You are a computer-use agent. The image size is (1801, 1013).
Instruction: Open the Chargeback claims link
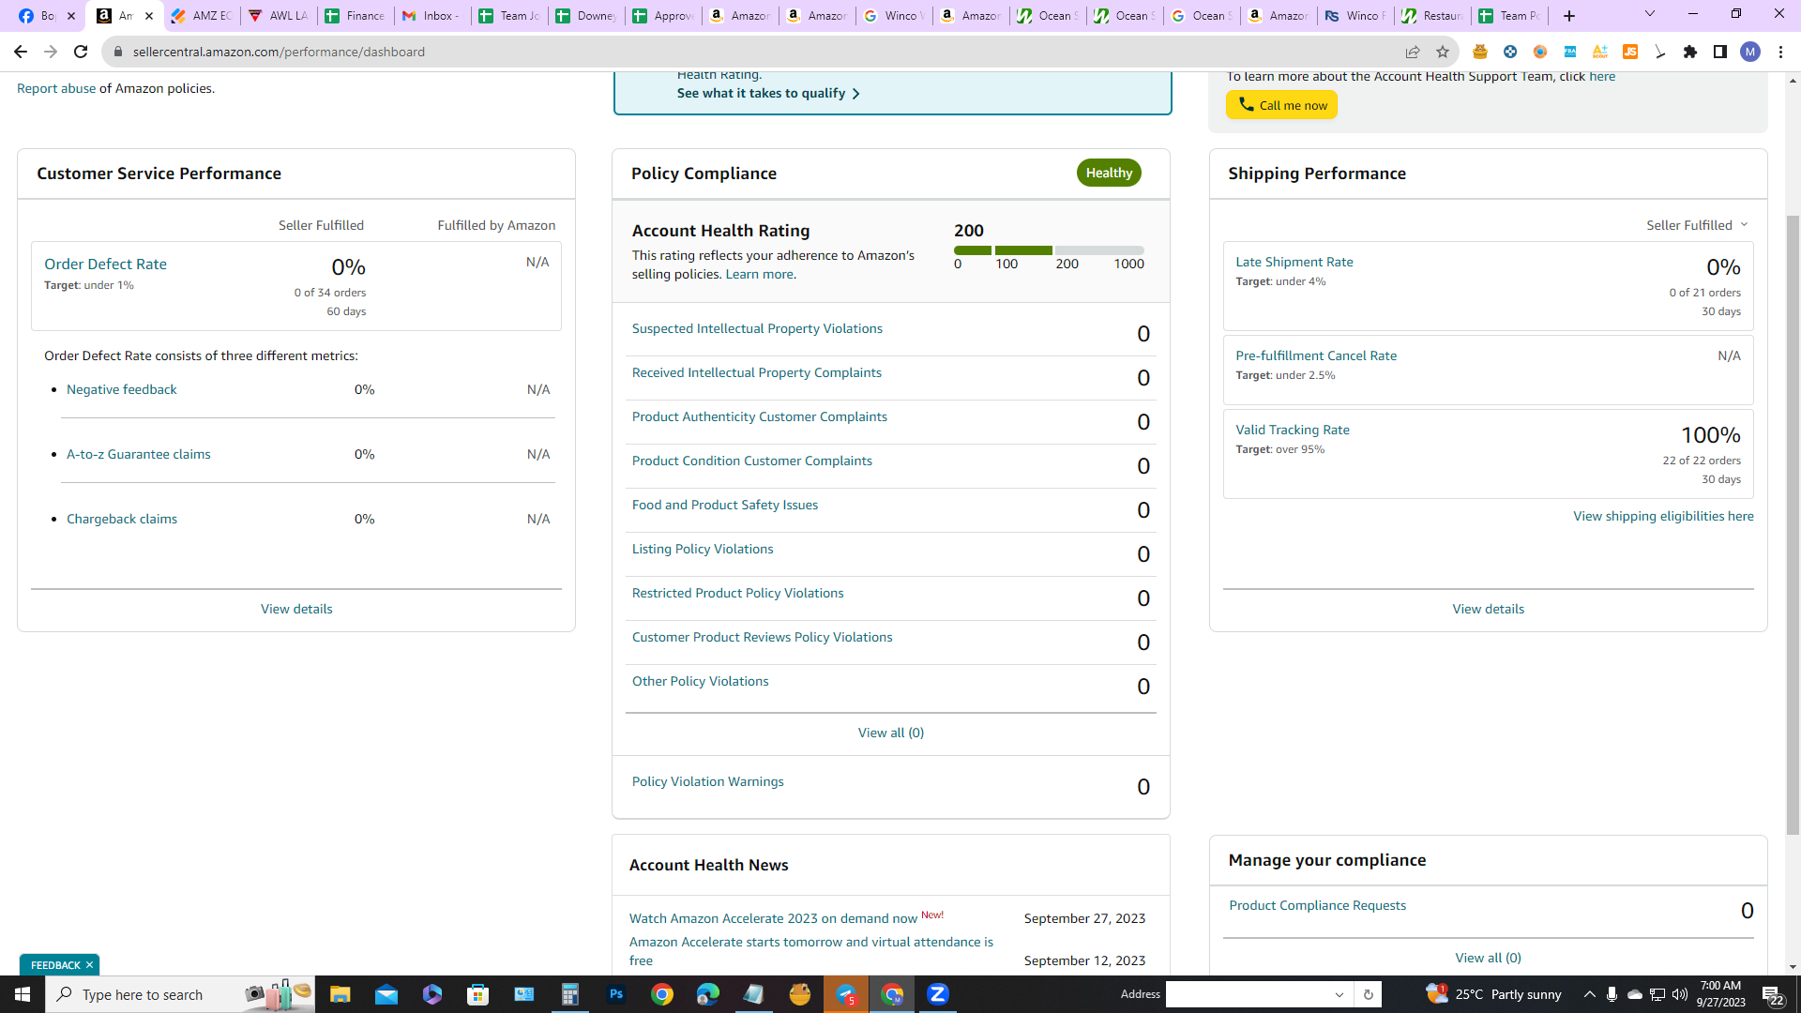pyautogui.click(x=122, y=519)
